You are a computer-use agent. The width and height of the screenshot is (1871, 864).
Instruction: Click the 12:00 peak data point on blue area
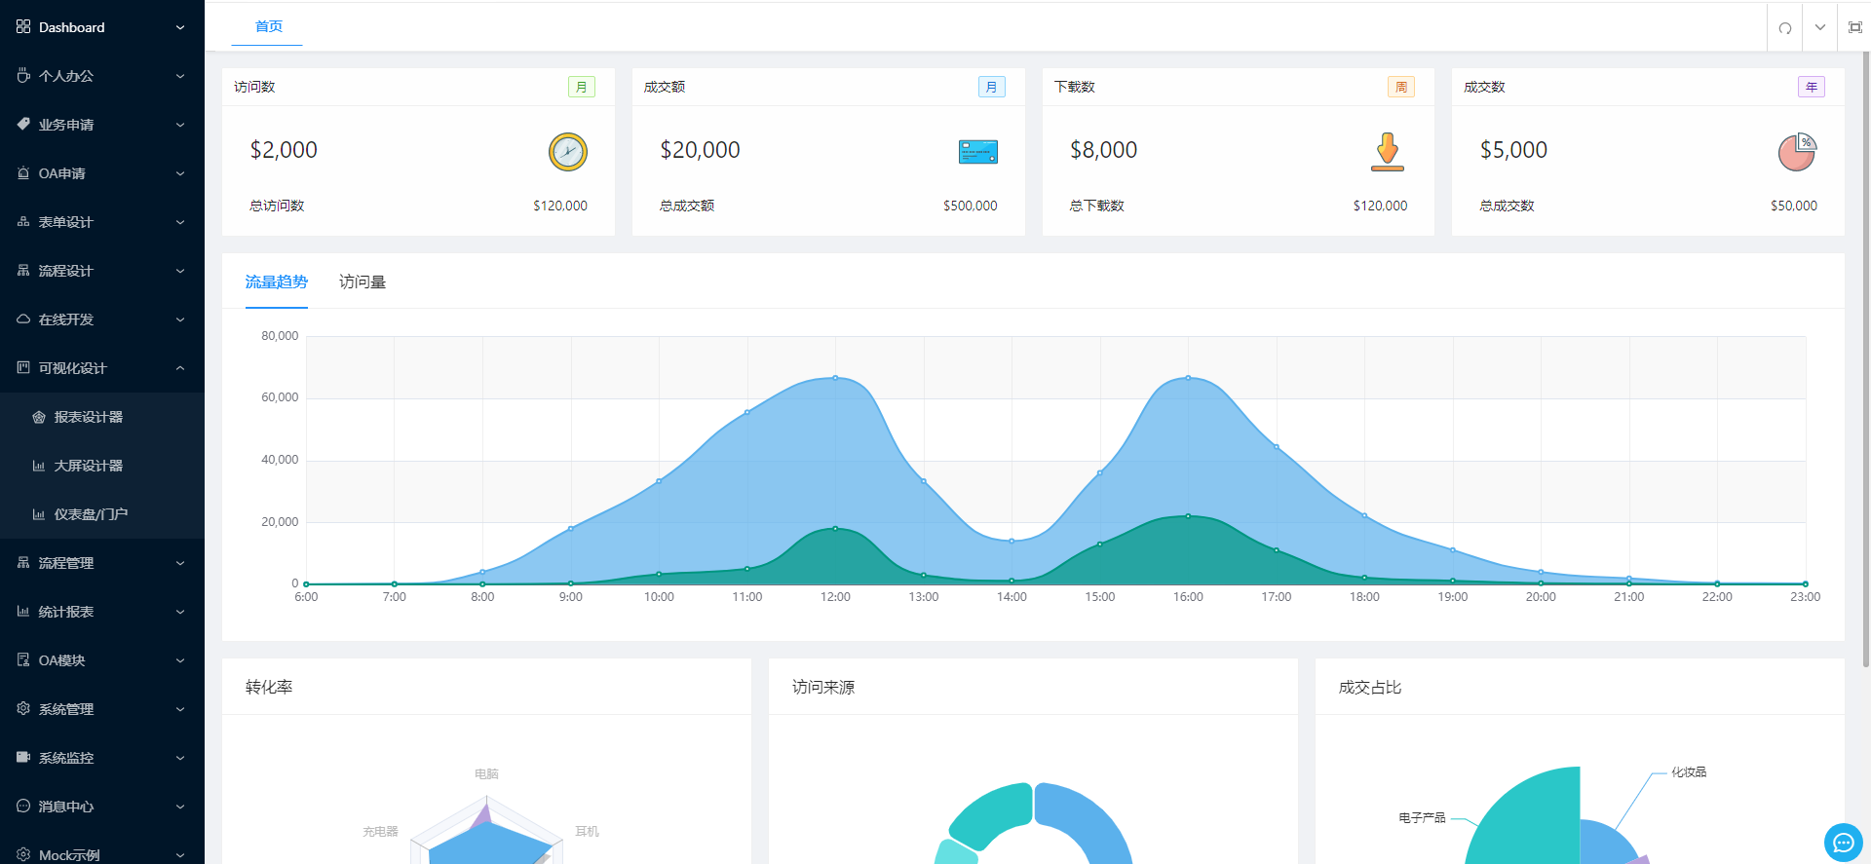[x=835, y=378]
